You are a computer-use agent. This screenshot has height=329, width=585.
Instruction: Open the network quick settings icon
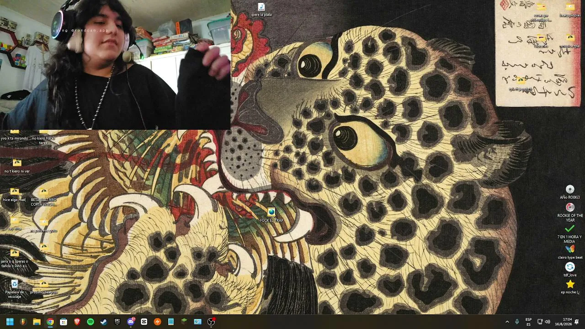(x=540, y=322)
